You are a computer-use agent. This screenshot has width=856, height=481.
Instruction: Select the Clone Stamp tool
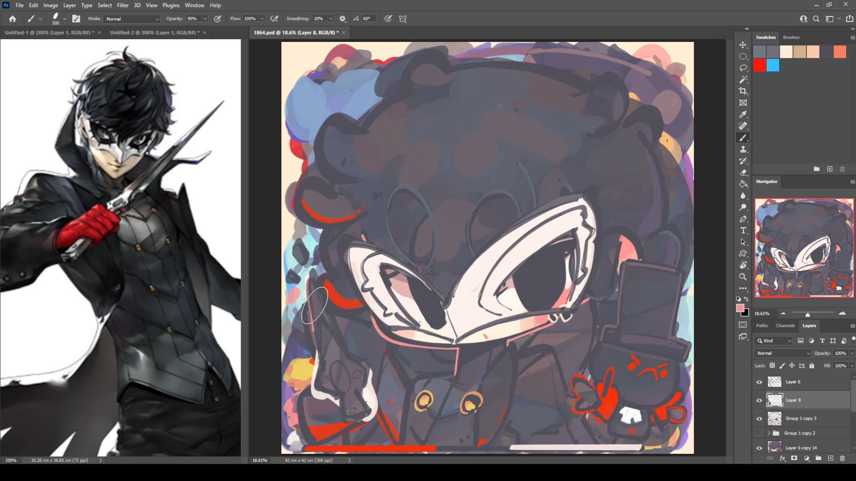(x=743, y=149)
